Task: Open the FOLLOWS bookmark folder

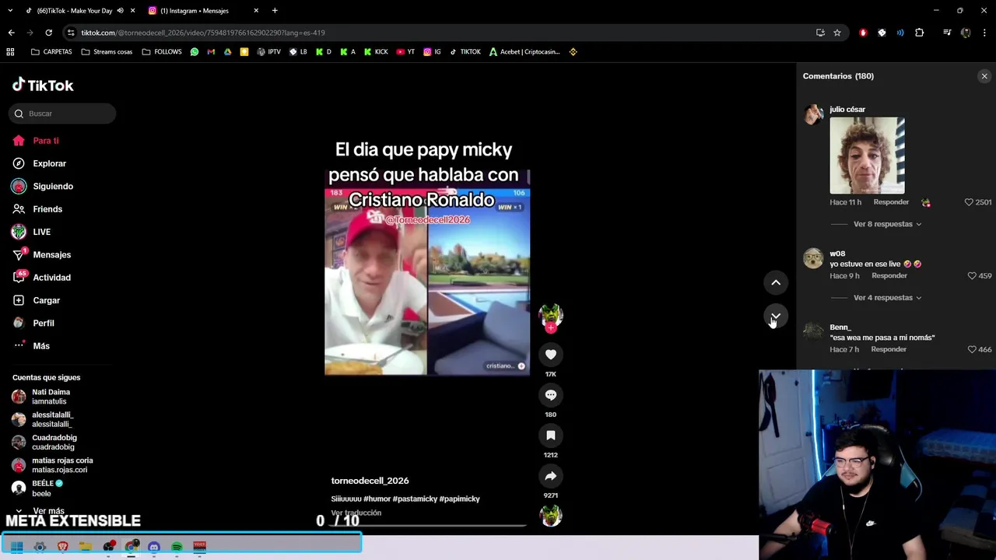Action: coord(162,52)
